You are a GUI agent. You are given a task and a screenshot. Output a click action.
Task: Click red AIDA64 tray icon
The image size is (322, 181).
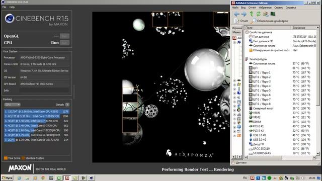click(253, 178)
